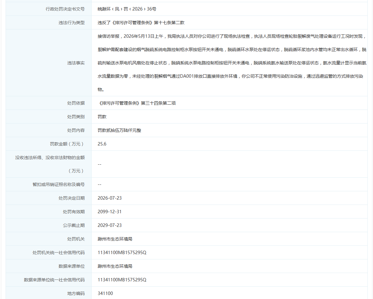The height and width of the screenshot is (299, 373).
Task: Click 违反了《排污许可管理条例》第十七条第二款 value
Action: point(141,23)
